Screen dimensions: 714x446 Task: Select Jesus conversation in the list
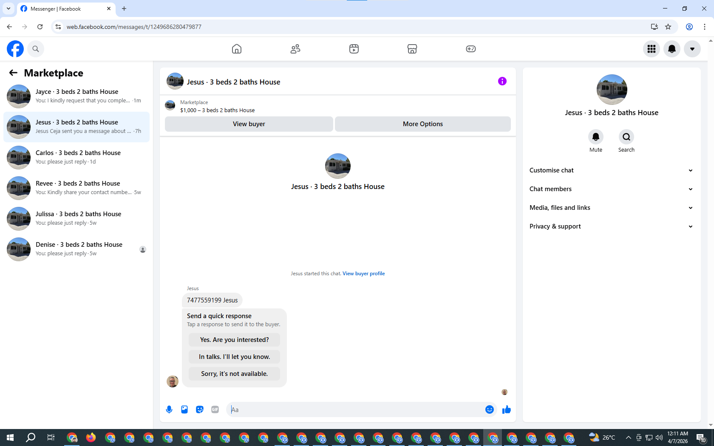[x=76, y=127]
